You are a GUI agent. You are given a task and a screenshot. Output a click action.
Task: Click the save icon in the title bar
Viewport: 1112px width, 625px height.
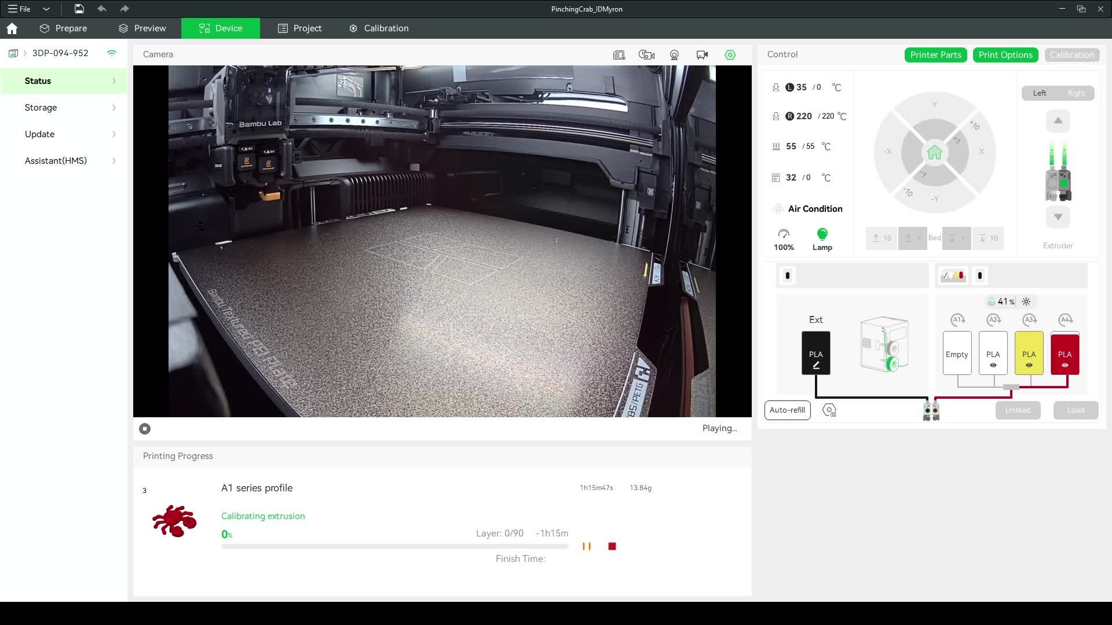[79, 9]
